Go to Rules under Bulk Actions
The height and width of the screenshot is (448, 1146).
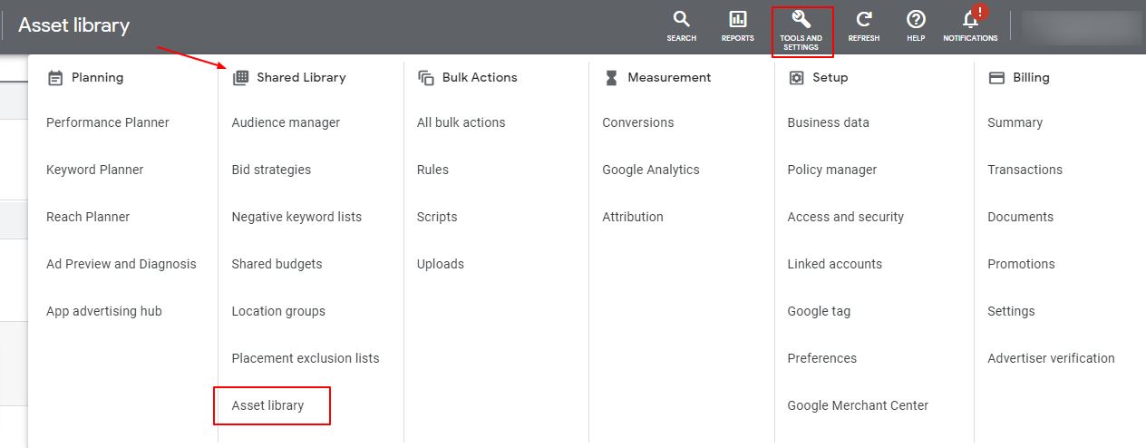click(432, 170)
